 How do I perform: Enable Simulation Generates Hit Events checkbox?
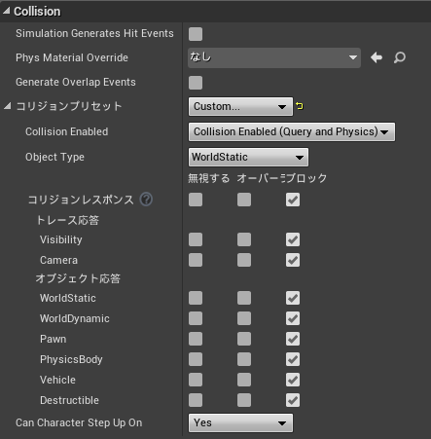point(196,34)
